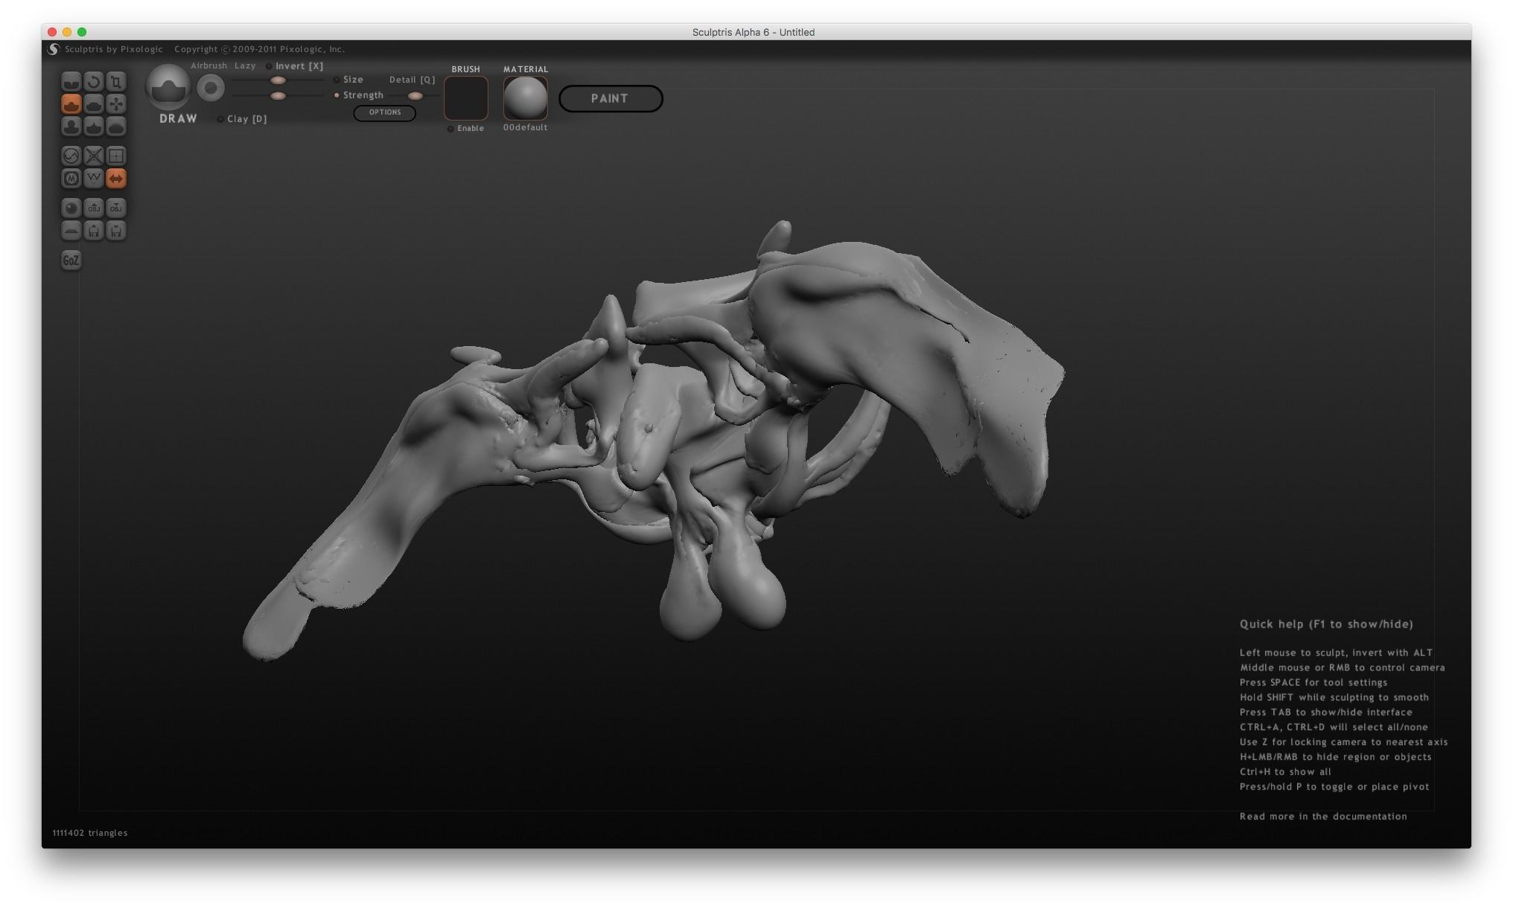Image resolution: width=1513 pixels, height=908 pixels.
Task: Click the Quick help heading
Action: [x=1326, y=624]
